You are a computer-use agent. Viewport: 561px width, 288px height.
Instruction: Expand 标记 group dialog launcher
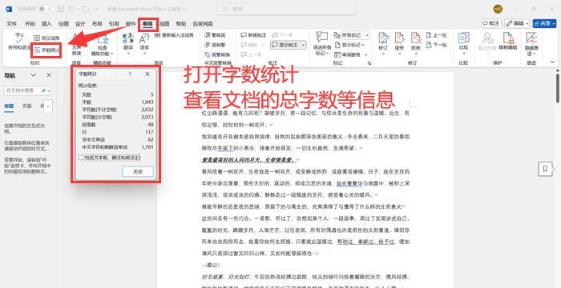[x=369, y=63]
